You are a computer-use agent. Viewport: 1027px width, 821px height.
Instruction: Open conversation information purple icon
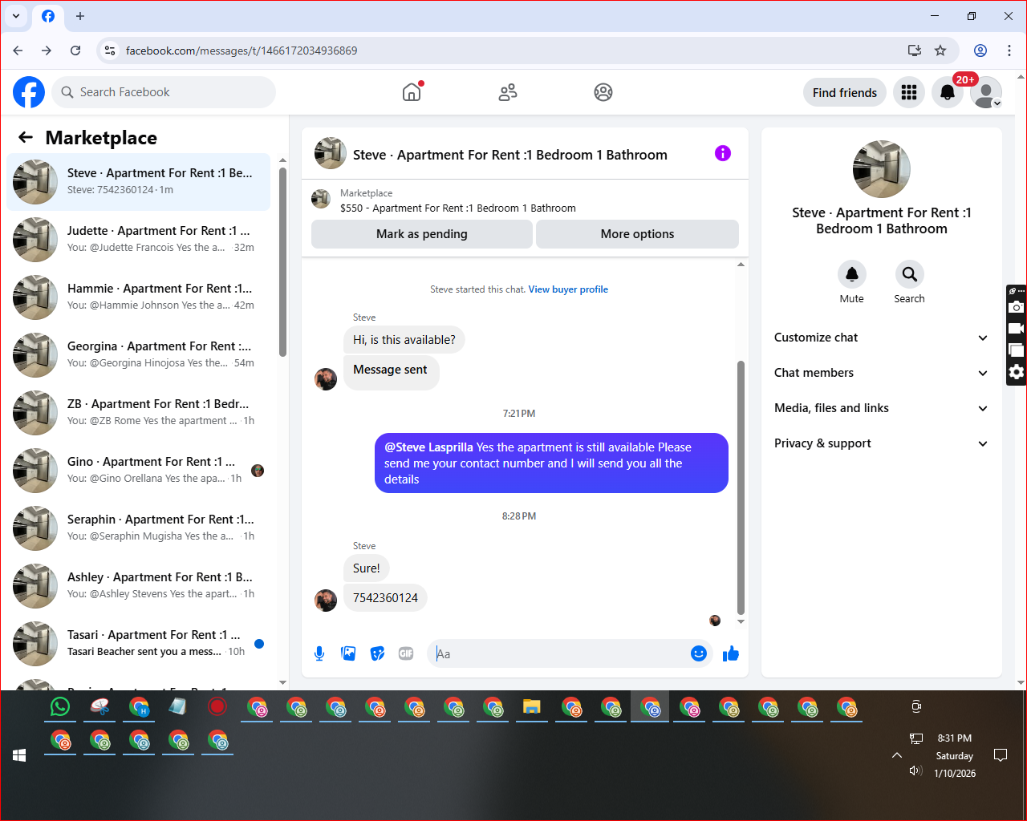click(x=723, y=153)
